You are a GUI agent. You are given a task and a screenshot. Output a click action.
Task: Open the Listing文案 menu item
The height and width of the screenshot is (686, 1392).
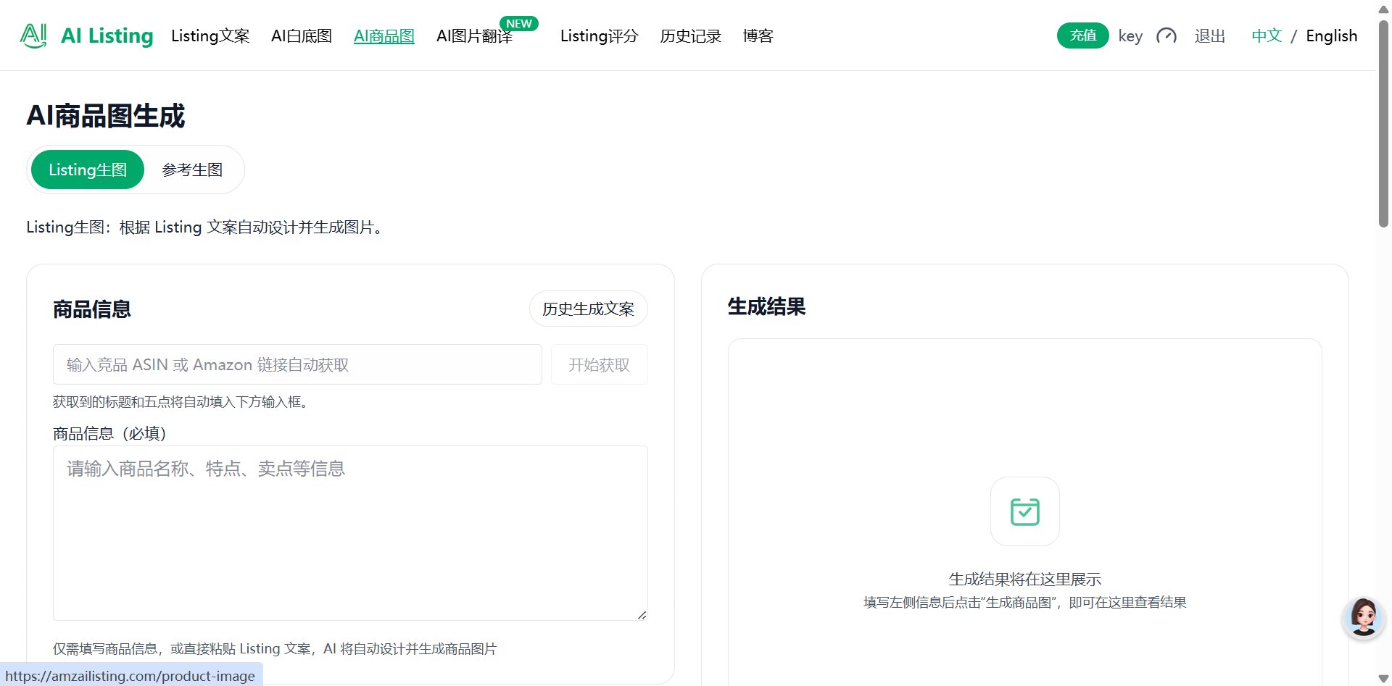[x=210, y=35]
